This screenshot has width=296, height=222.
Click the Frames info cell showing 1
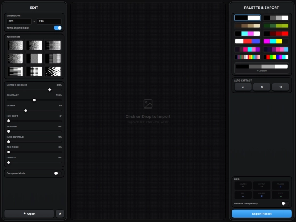click(281, 186)
